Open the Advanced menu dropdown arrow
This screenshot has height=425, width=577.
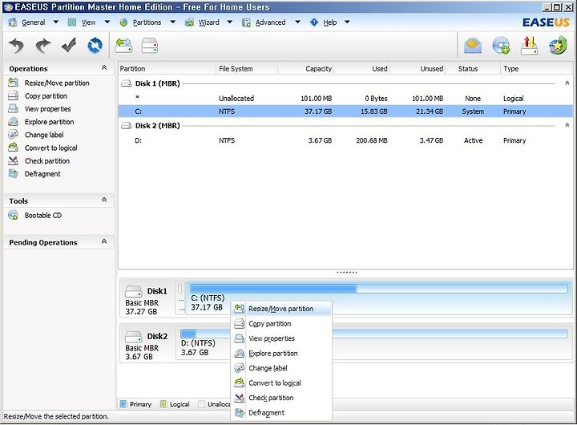click(297, 22)
